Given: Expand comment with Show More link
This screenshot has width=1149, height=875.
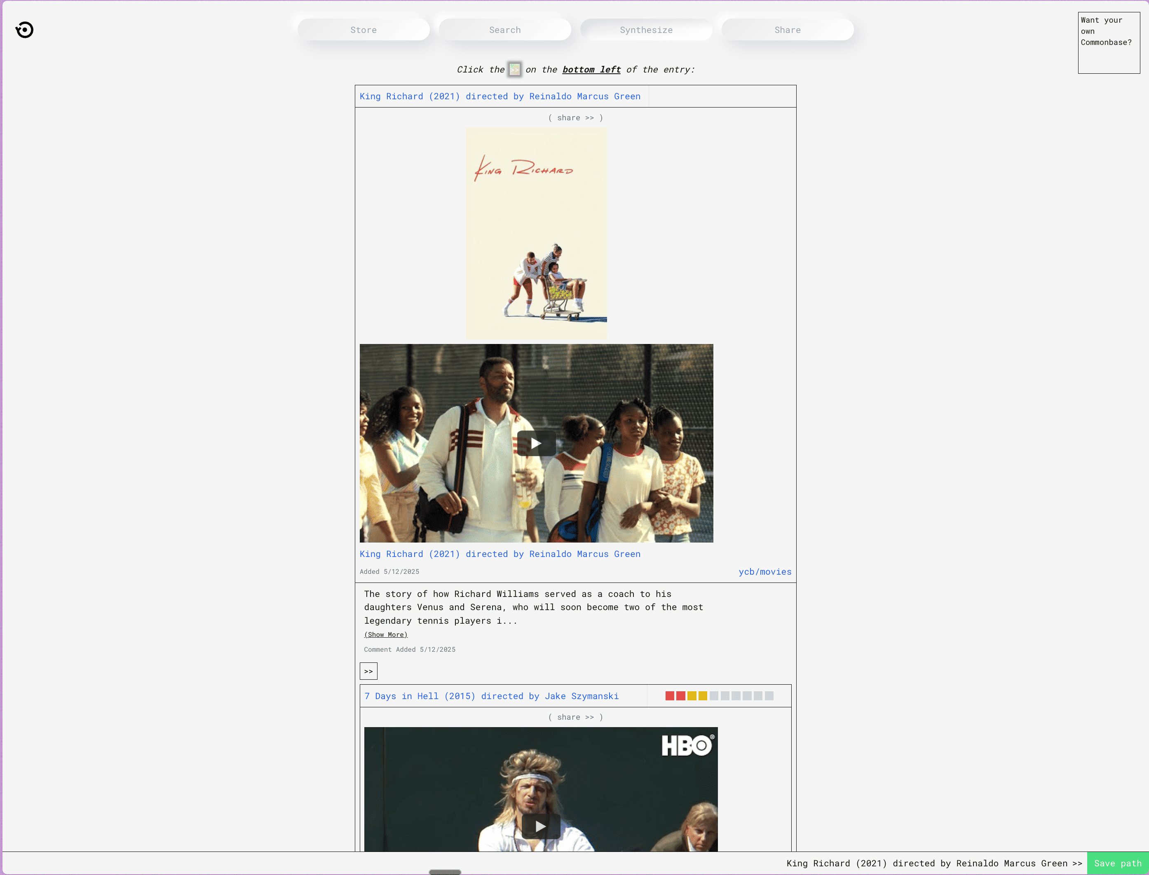Looking at the screenshot, I should coord(386,634).
